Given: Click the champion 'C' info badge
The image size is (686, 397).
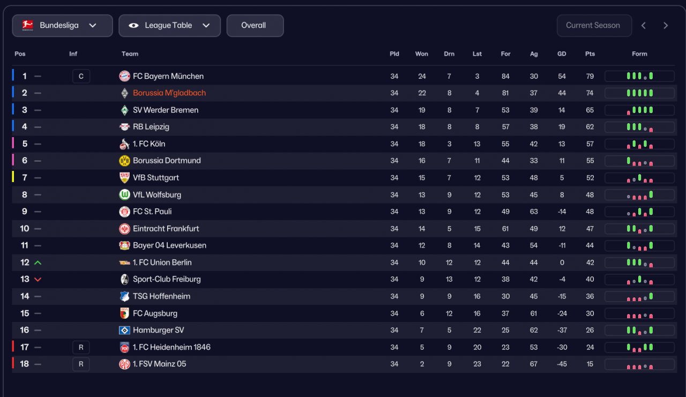Looking at the screenshot, I should 81,76.
